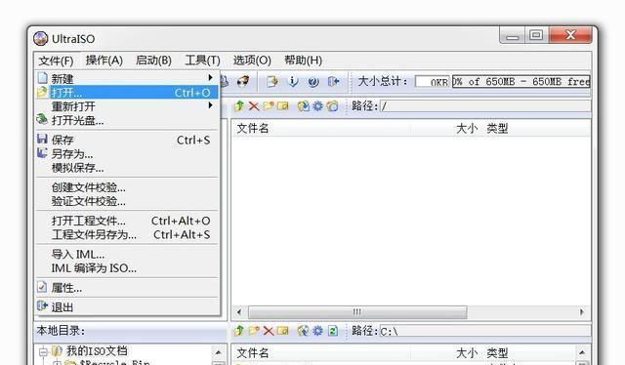Click the refresh icon in local directory toolbar
The height and width of the screenshot is (365, 625).
[x=333, y=331]
